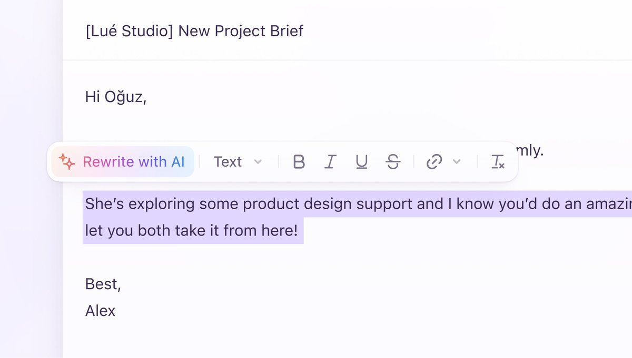Click the "[Lué Studio]" tag in subject
The image size is (632, 358).
(130, 31)
